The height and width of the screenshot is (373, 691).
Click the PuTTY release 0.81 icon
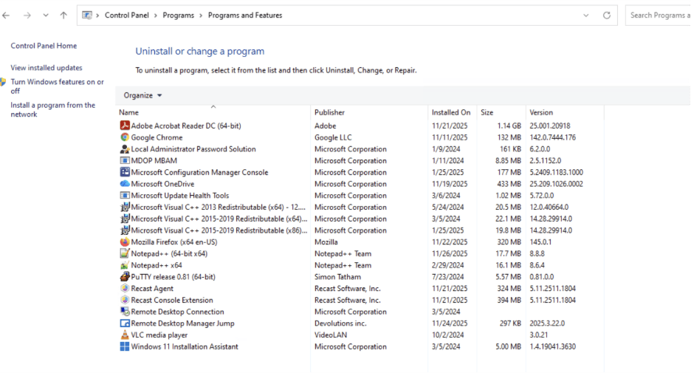[125, 277]
